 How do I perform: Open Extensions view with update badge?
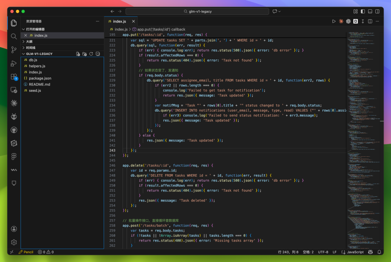(x=14, y=77)
